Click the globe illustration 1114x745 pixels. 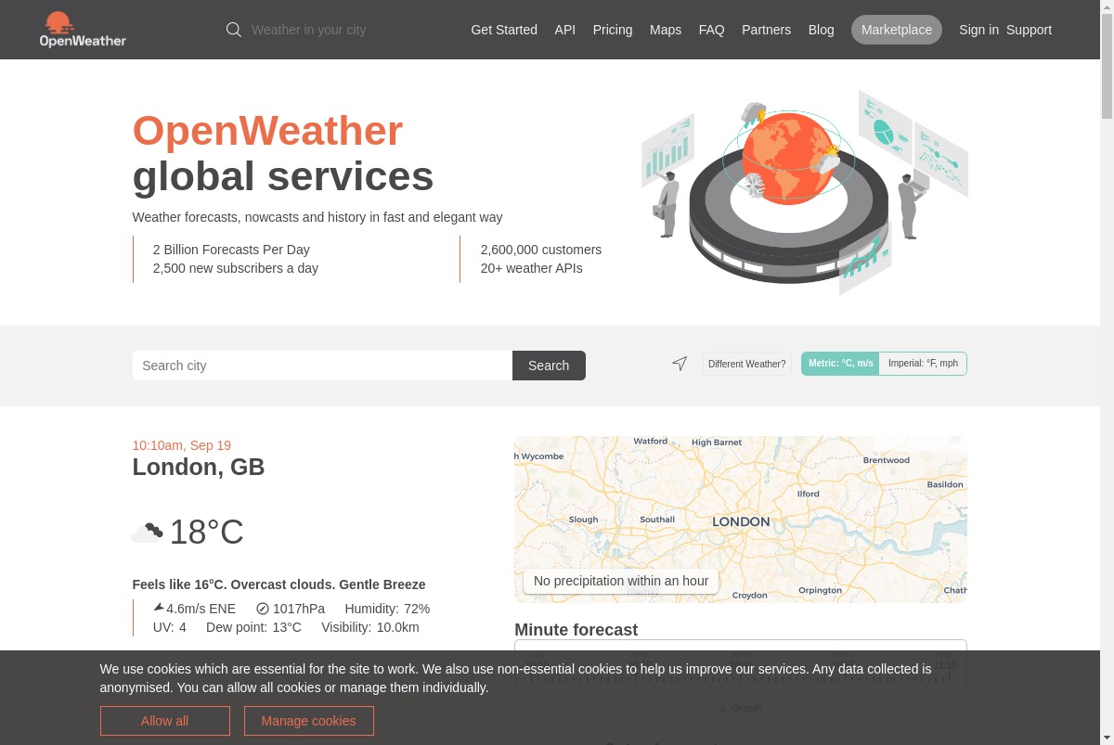(x=787, y=158)
